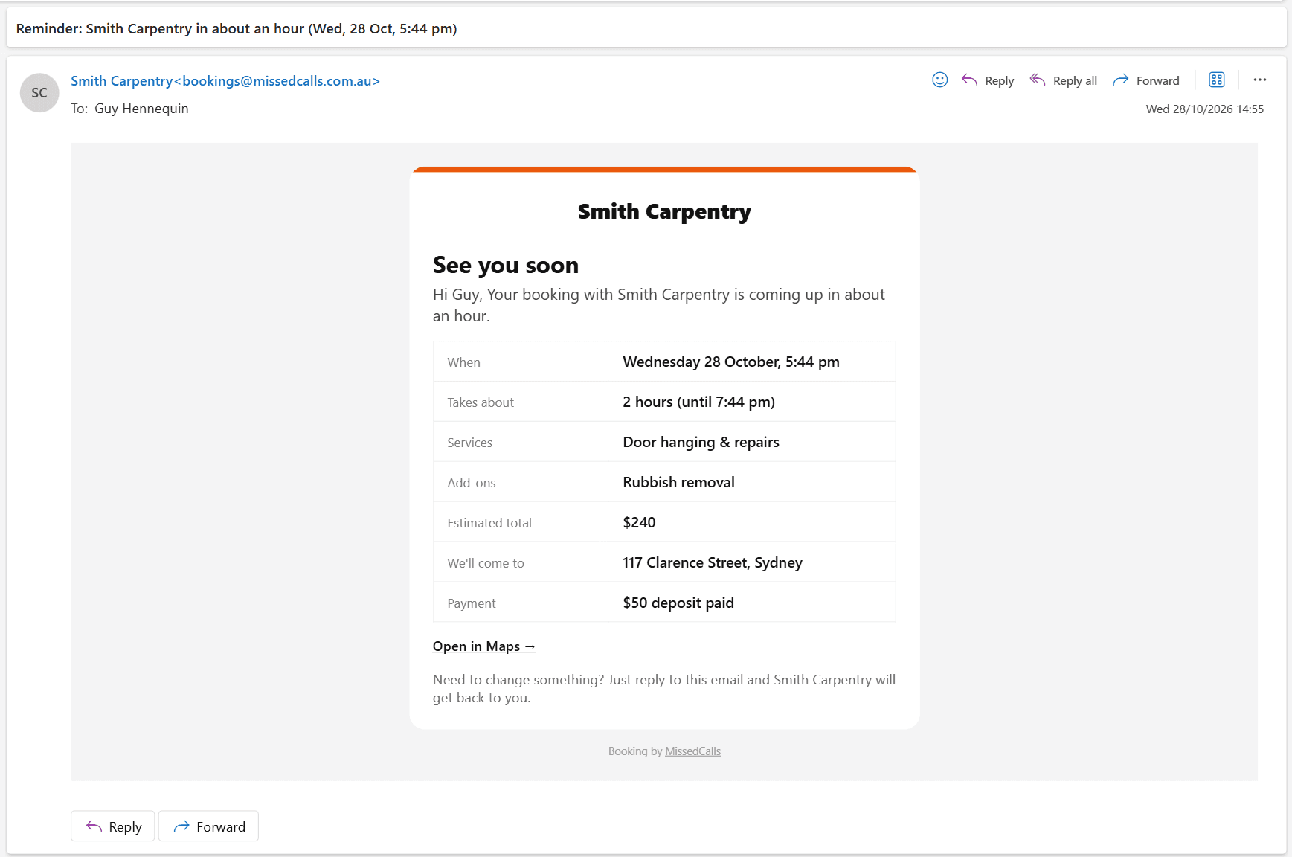
Task: Click recipient Guy Hennequin
Action: 141,109
